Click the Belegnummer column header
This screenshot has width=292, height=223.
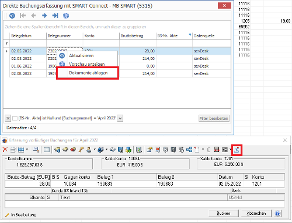65,36
